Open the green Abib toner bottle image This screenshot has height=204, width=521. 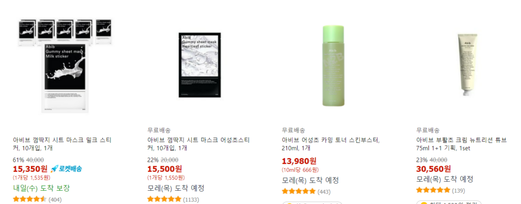pyautogui.click(x=333, y=66)
